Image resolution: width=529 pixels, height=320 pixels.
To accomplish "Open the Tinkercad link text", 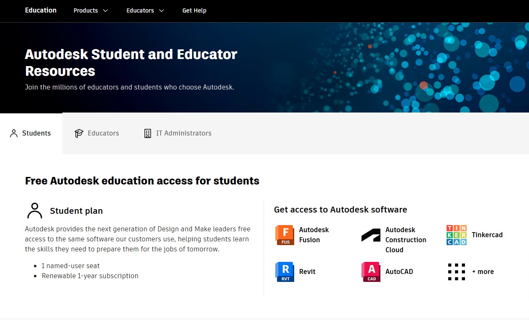I will (x=487, y=235).
